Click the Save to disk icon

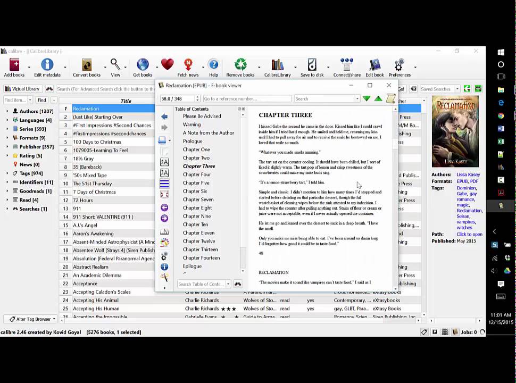[x=312, y=64]
